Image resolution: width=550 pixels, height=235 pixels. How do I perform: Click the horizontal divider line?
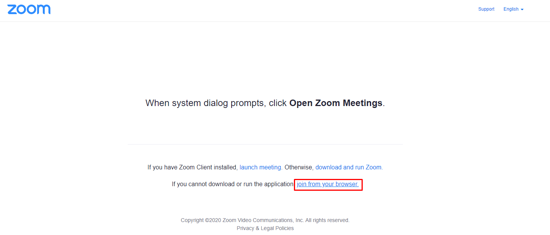(x=265, y=144)
